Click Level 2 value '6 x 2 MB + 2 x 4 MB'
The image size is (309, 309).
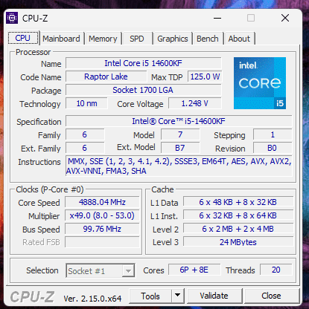[x=238, y=229]
